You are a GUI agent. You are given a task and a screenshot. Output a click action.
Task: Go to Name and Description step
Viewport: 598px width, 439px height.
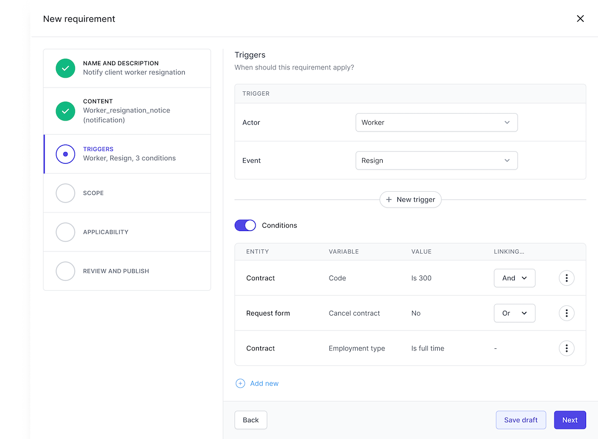[127, 68]
